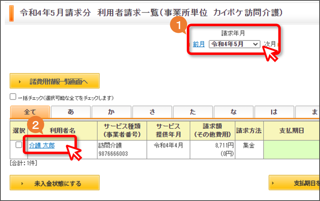Check the selection box for 介護 太郎
Viewport: 320px width, 201px height.
tap(19, 145)
